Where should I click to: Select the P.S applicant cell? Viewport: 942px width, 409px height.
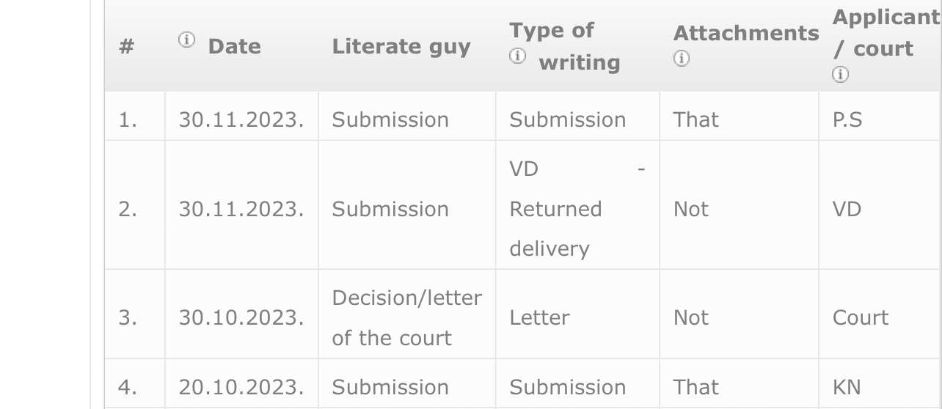point(847,119)
